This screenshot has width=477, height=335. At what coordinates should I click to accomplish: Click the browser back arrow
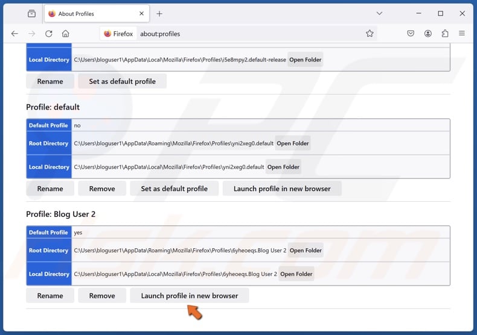pyautogui.click(x=14, y=34)
